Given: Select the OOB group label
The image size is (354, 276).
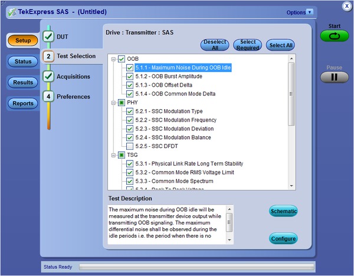Looking at the screenshot, I should point(133,59).
